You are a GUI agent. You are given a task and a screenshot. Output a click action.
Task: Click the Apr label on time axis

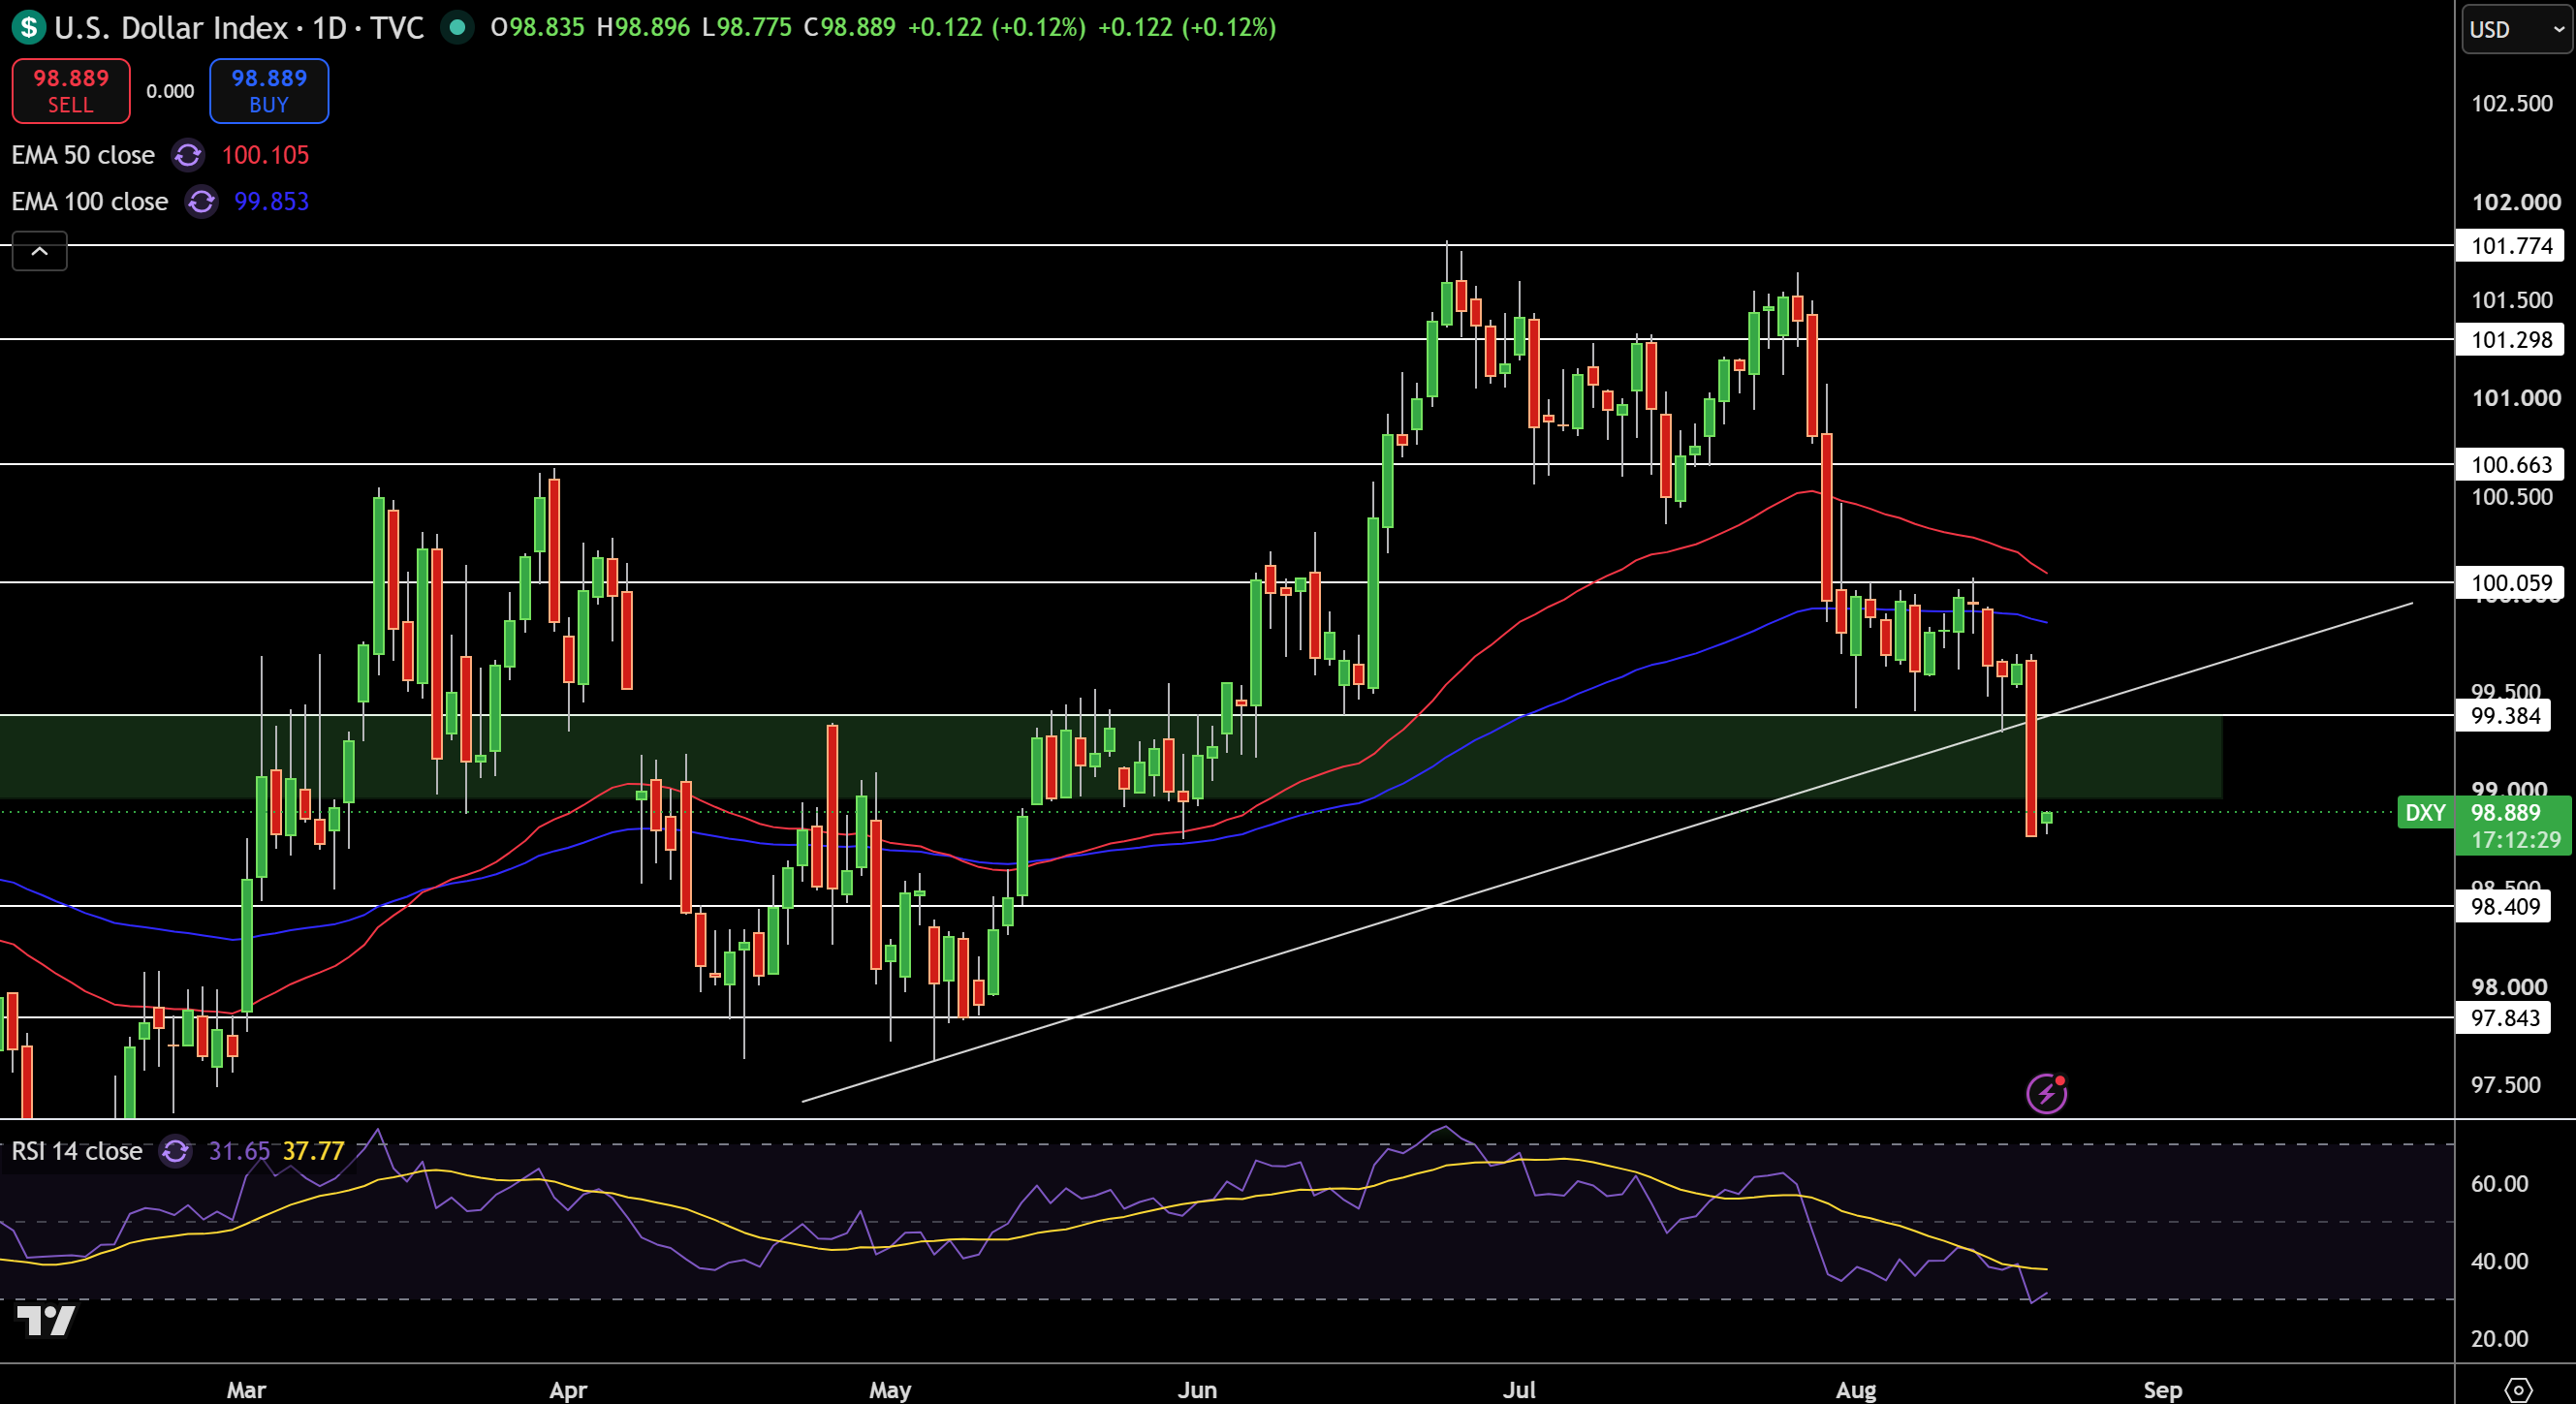(x=568, y=1390)
